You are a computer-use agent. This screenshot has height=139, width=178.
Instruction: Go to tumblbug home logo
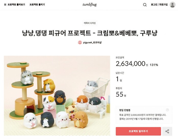(90, 5)
